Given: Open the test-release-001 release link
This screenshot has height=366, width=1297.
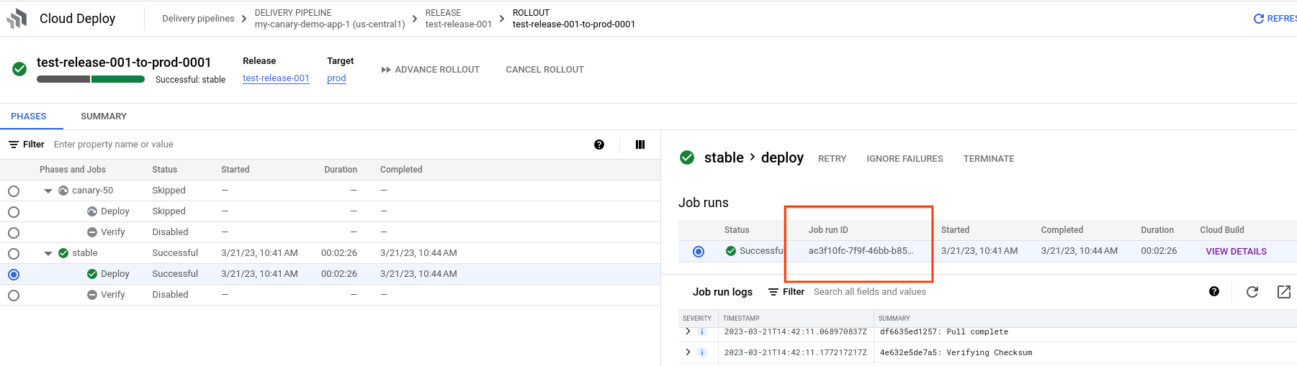Looking at the screenshot, I should point(276,78).
